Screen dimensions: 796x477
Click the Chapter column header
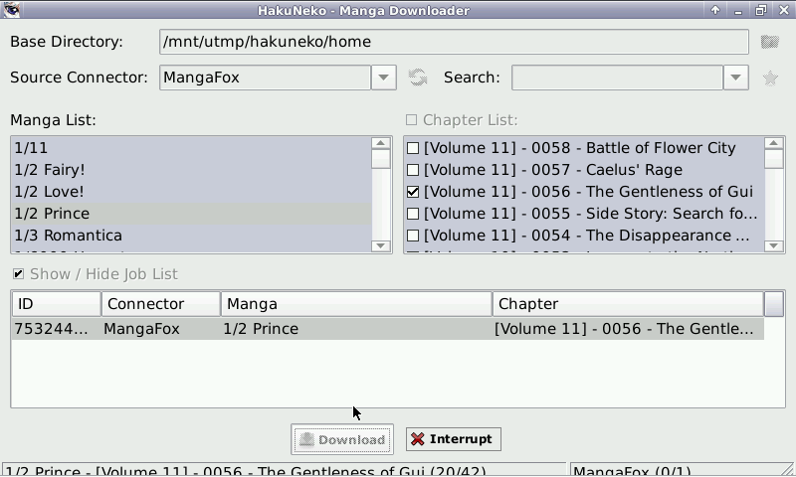pyautogui.click(x=628, y=304)
